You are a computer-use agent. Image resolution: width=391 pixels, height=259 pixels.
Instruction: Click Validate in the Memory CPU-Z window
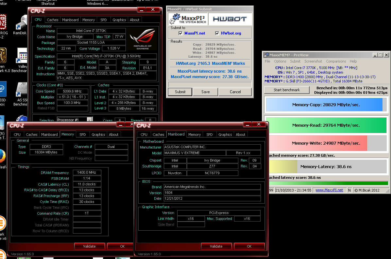click(89, 246)
